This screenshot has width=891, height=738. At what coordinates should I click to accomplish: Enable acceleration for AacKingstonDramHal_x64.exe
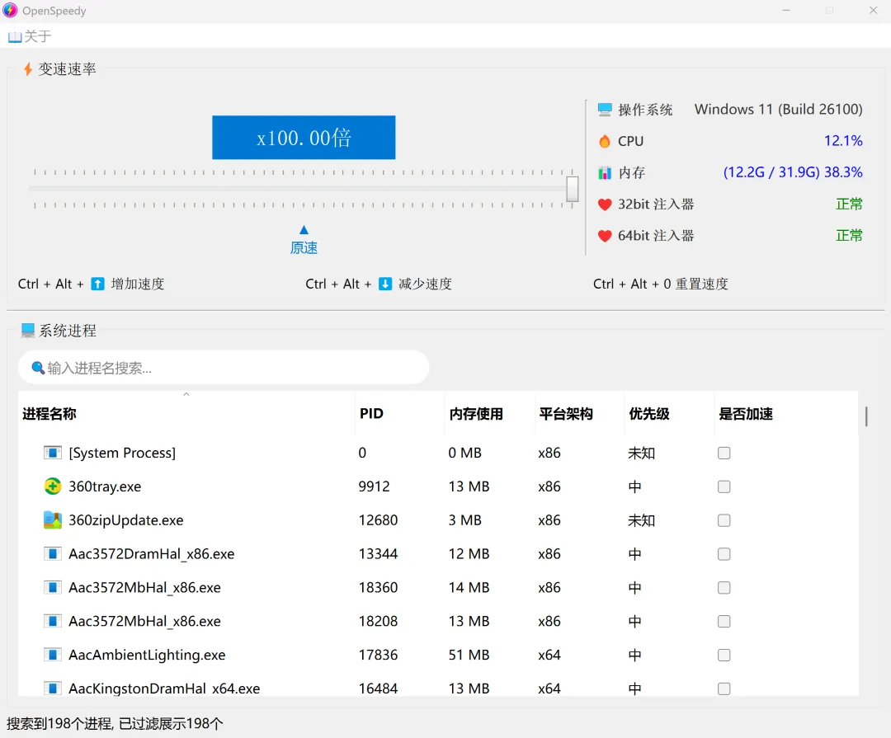pos(724,689)
